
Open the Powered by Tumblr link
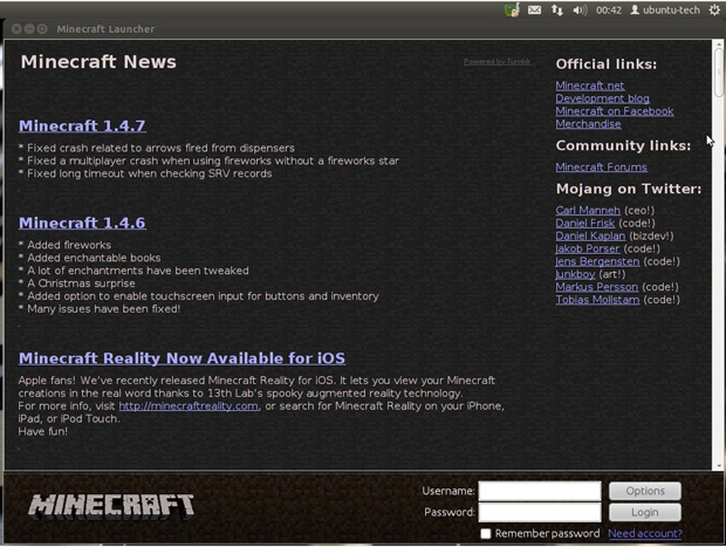tap(497, 62)
